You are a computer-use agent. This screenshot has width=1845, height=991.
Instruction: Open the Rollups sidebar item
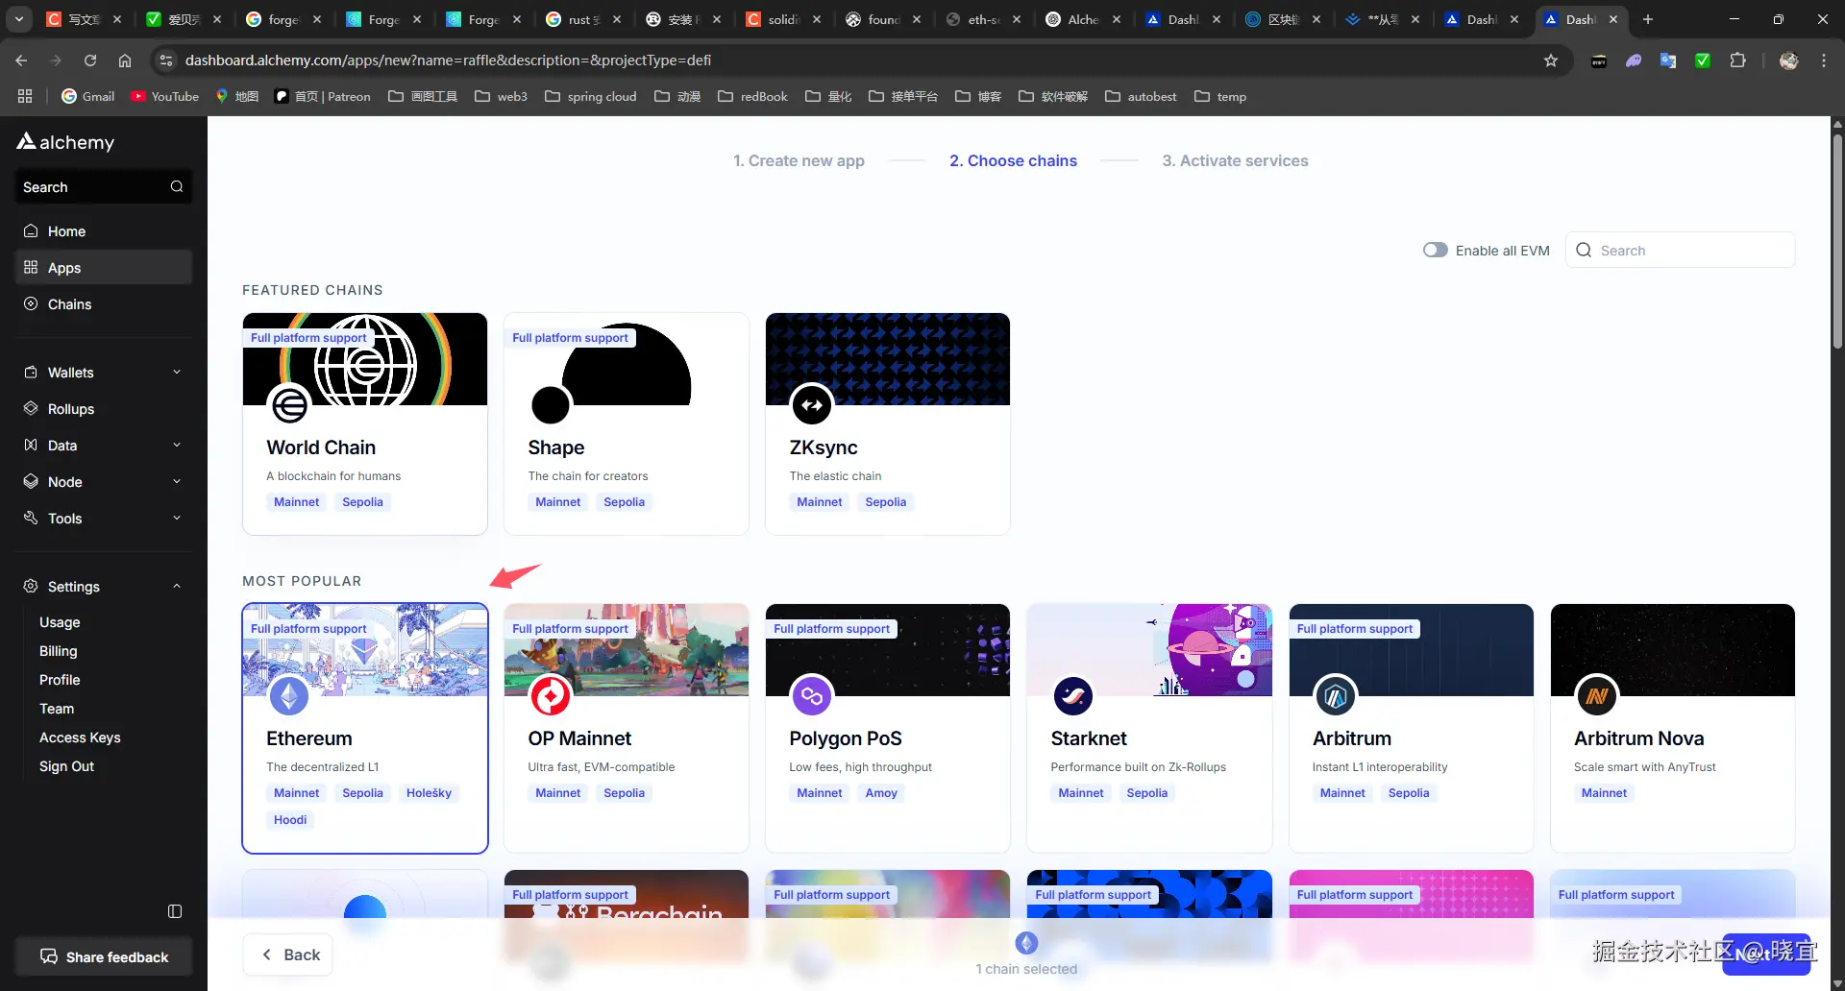point(104,409)
